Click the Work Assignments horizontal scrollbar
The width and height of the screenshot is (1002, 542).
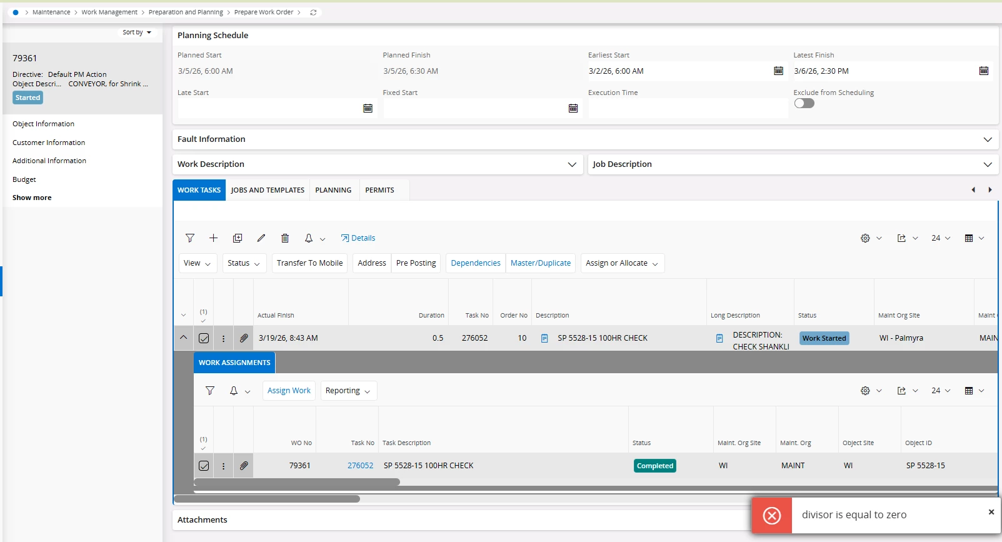click(297, 482)
